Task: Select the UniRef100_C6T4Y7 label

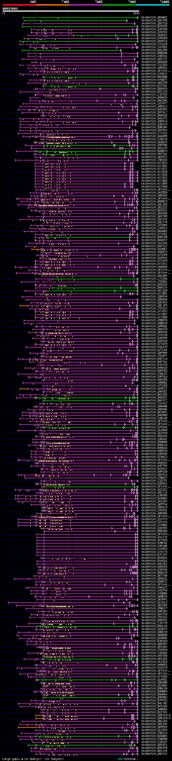Action: click(x=154, y=103)
